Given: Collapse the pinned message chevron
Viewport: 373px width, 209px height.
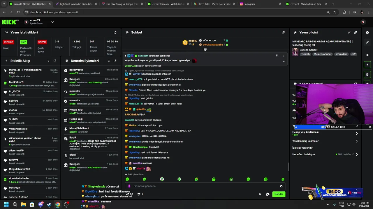Looking at the screenshot, I should 284,61.
